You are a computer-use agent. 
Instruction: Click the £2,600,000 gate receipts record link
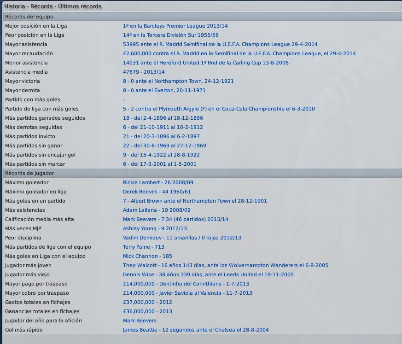click(239, 53)
